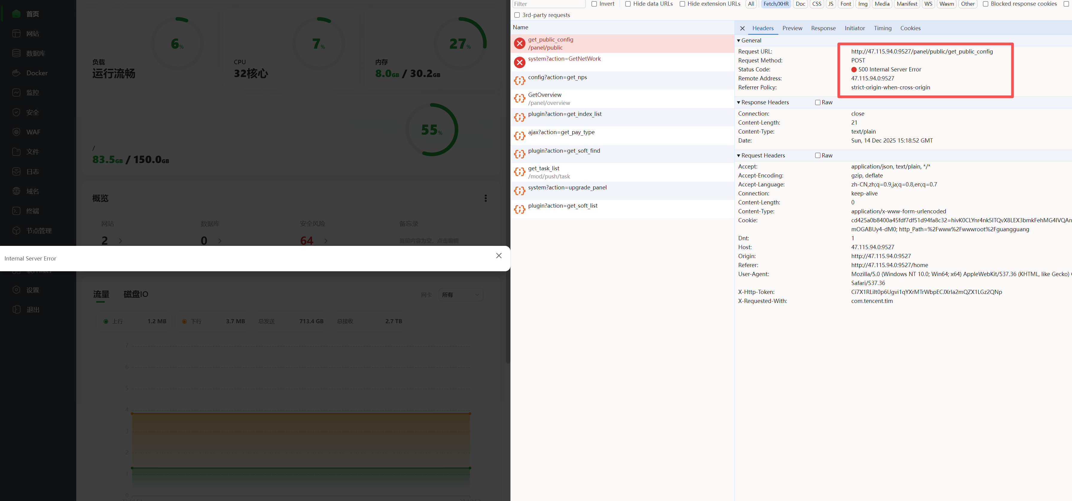This screenshot has width=1072, height=501.
Task: Click the network Filter input field
Action: point(548,4)
